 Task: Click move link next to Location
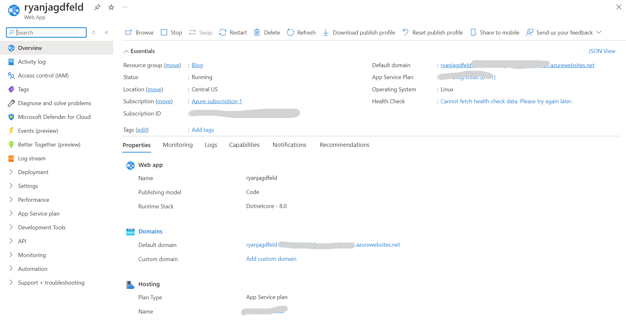(x=154, y=89)
